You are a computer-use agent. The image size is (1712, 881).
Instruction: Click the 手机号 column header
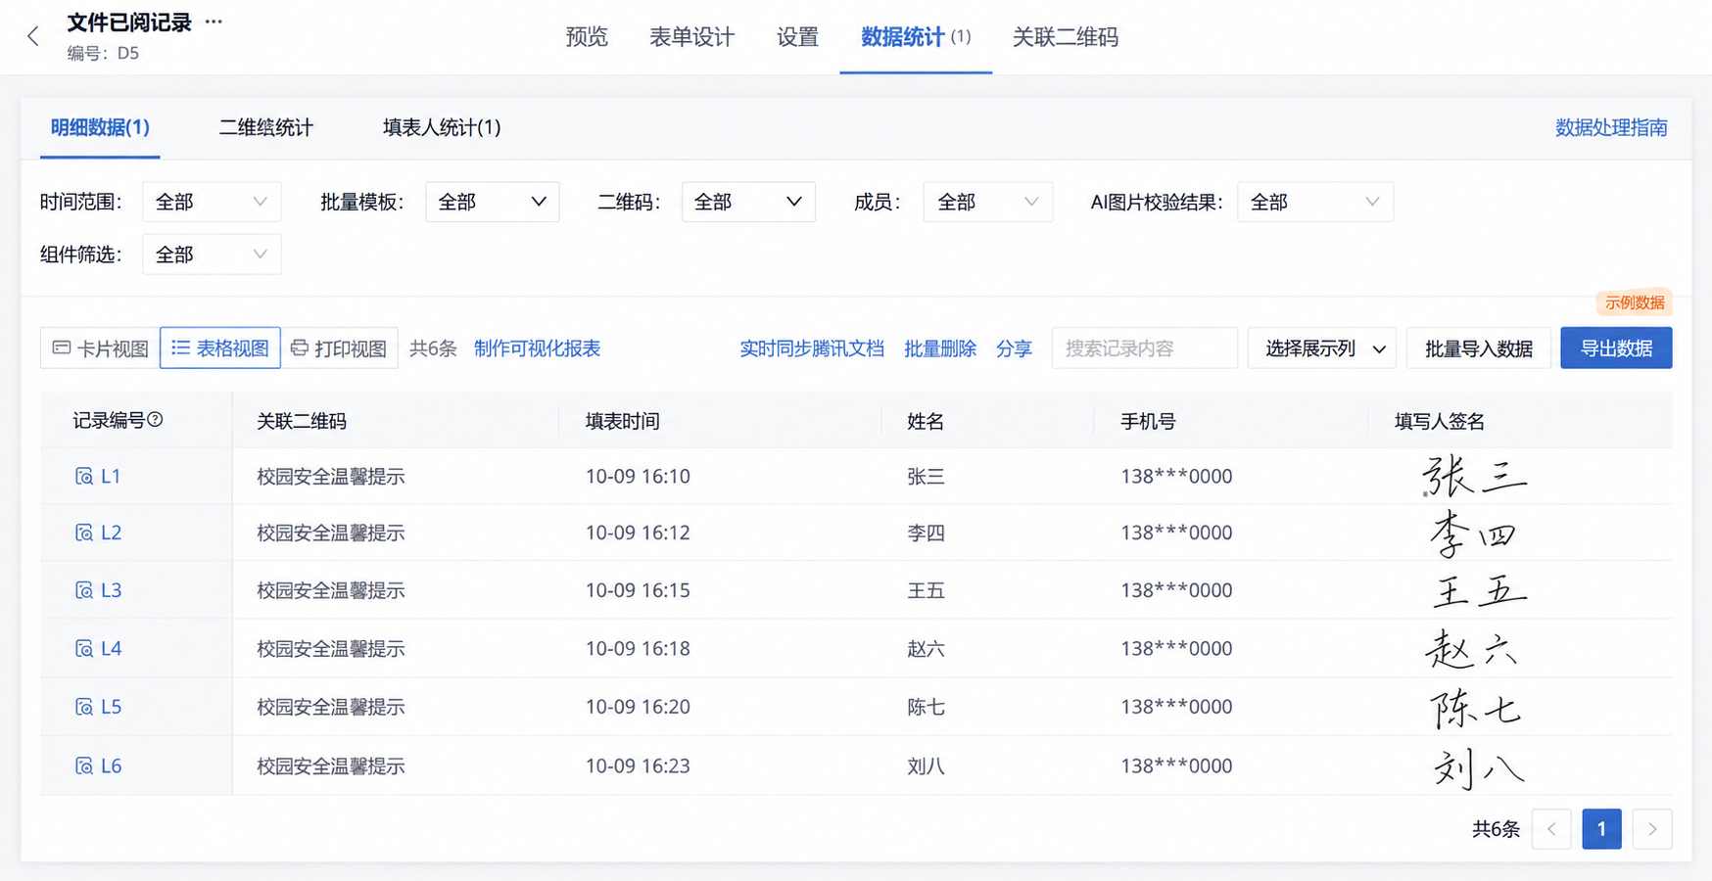[1148, 421]
